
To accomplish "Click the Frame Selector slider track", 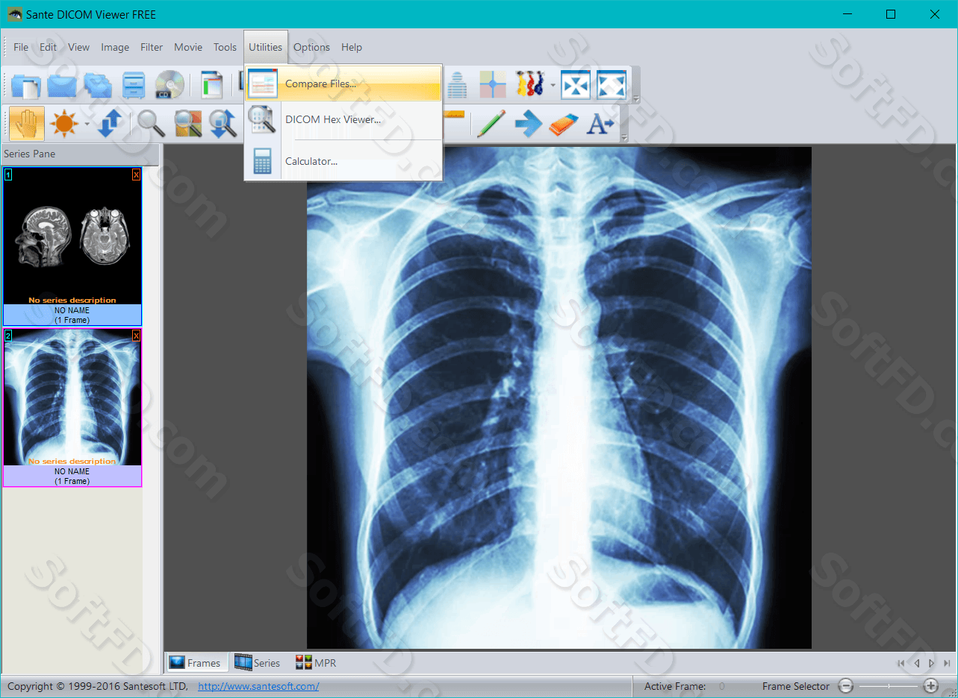I will [x=889, y=686].
